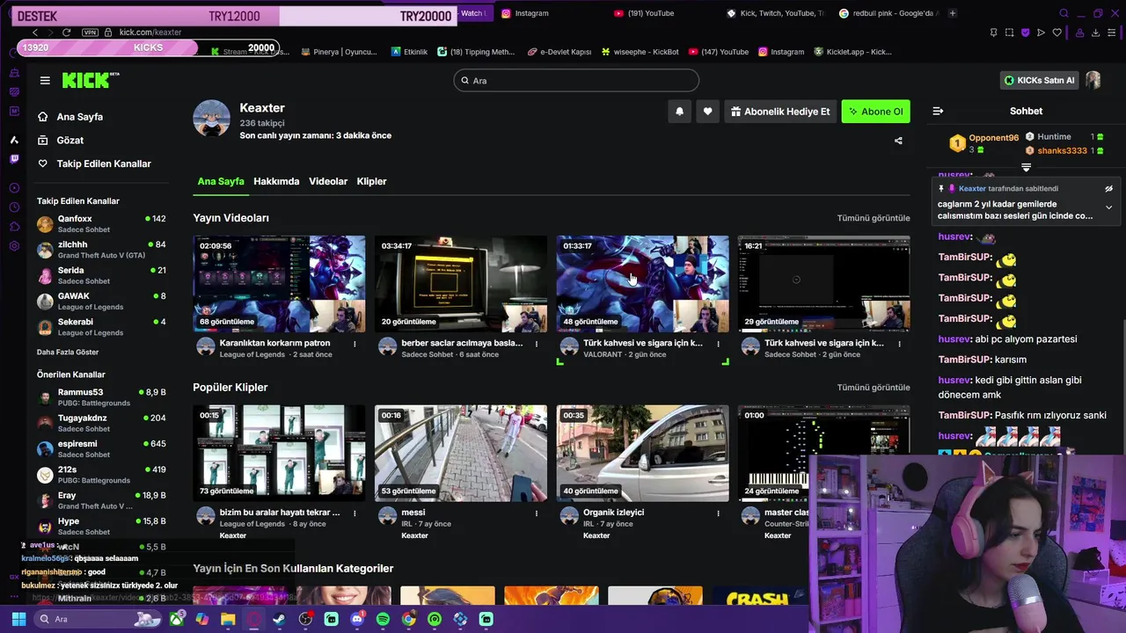1126x633 pixels.
Task: Focus the Ara search field
Action: [576, 81]
